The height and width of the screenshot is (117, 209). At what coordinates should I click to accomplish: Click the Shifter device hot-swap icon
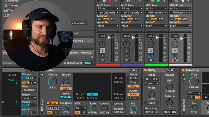pyautogui.click(x=130, y=70)
